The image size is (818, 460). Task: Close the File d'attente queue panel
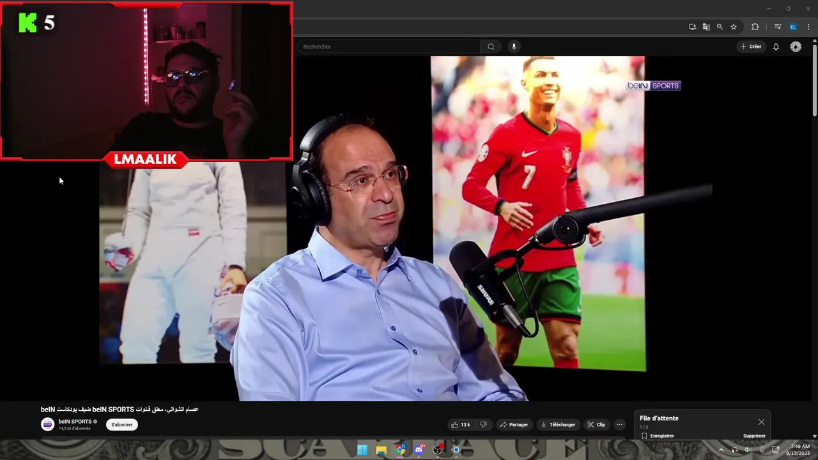761,422
